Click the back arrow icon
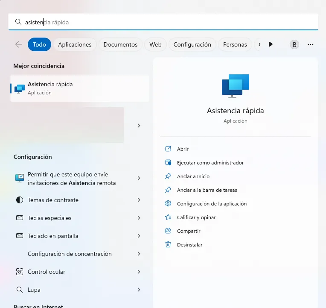This screenshot has width=326, height=308. coord(18,44)
